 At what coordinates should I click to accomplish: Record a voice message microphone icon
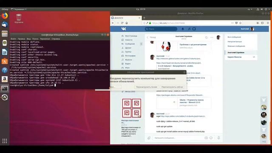(218, 138)
